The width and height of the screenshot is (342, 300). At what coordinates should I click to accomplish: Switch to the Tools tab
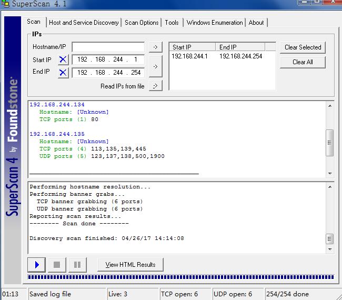click(x=172, y=23)
